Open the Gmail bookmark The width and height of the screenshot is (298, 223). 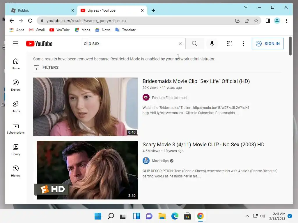tap(37, 30)
